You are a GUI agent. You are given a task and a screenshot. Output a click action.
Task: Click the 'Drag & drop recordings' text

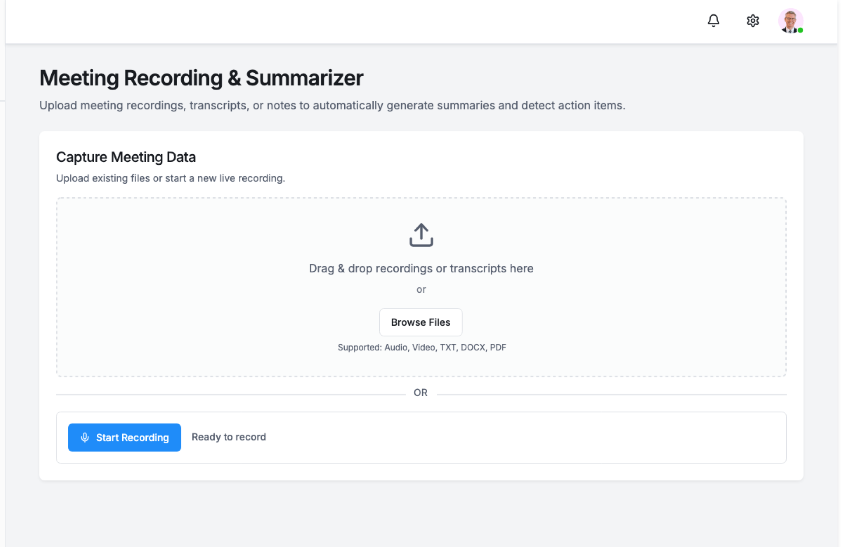pyautogui.click(x=420, y=268)
